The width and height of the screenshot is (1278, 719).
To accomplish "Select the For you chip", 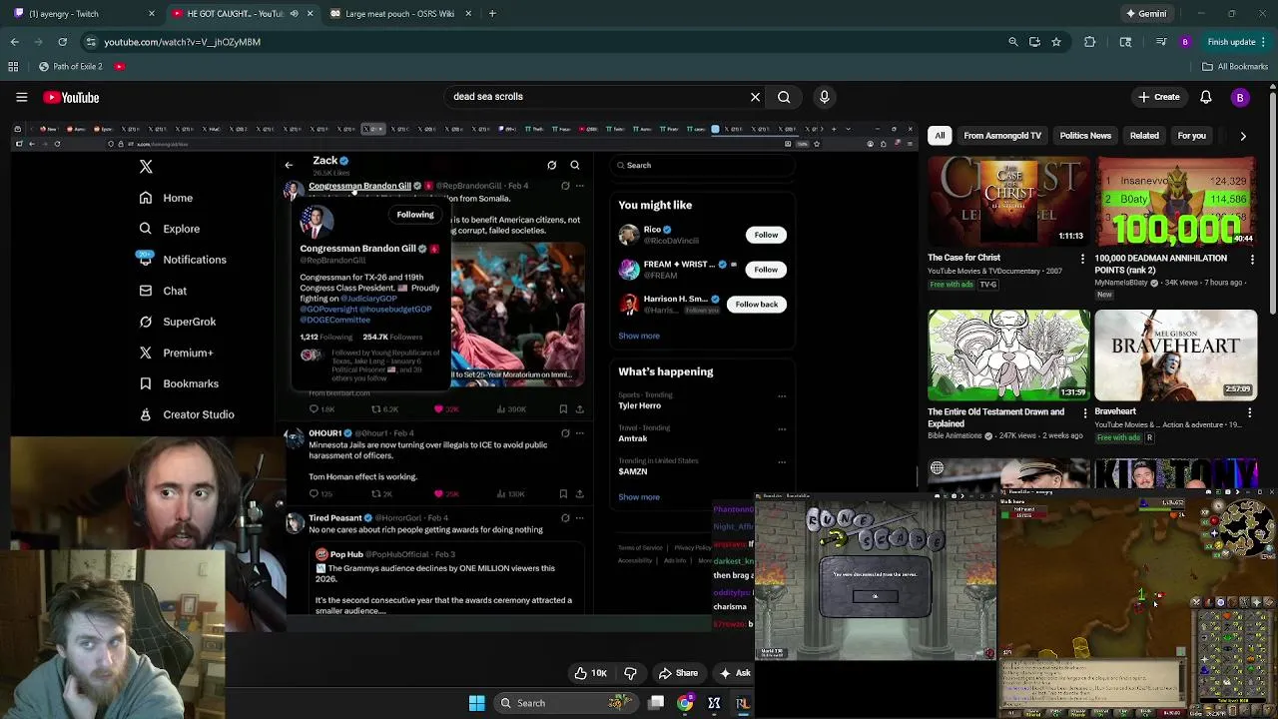I will (1191, 135).
